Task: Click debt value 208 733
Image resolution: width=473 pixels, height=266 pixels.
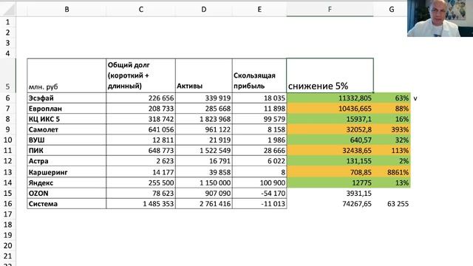Action: (141, 109)
